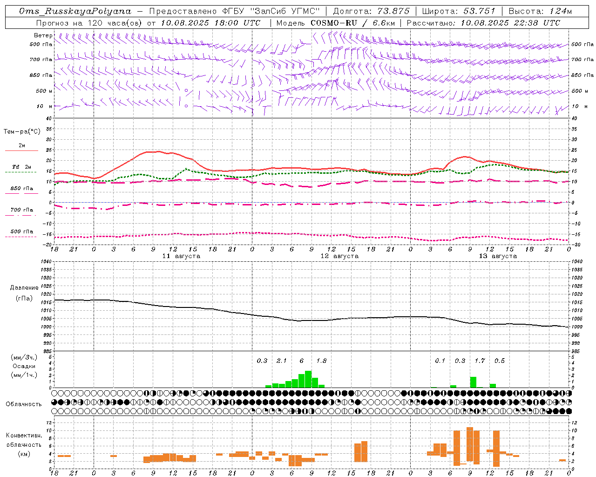
Task: Click the 'Прогноз на 120 часа(ов)' text
Action: click(89, 23)
